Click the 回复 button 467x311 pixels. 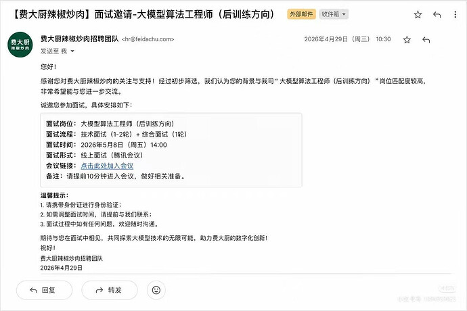tap(45, 290)
